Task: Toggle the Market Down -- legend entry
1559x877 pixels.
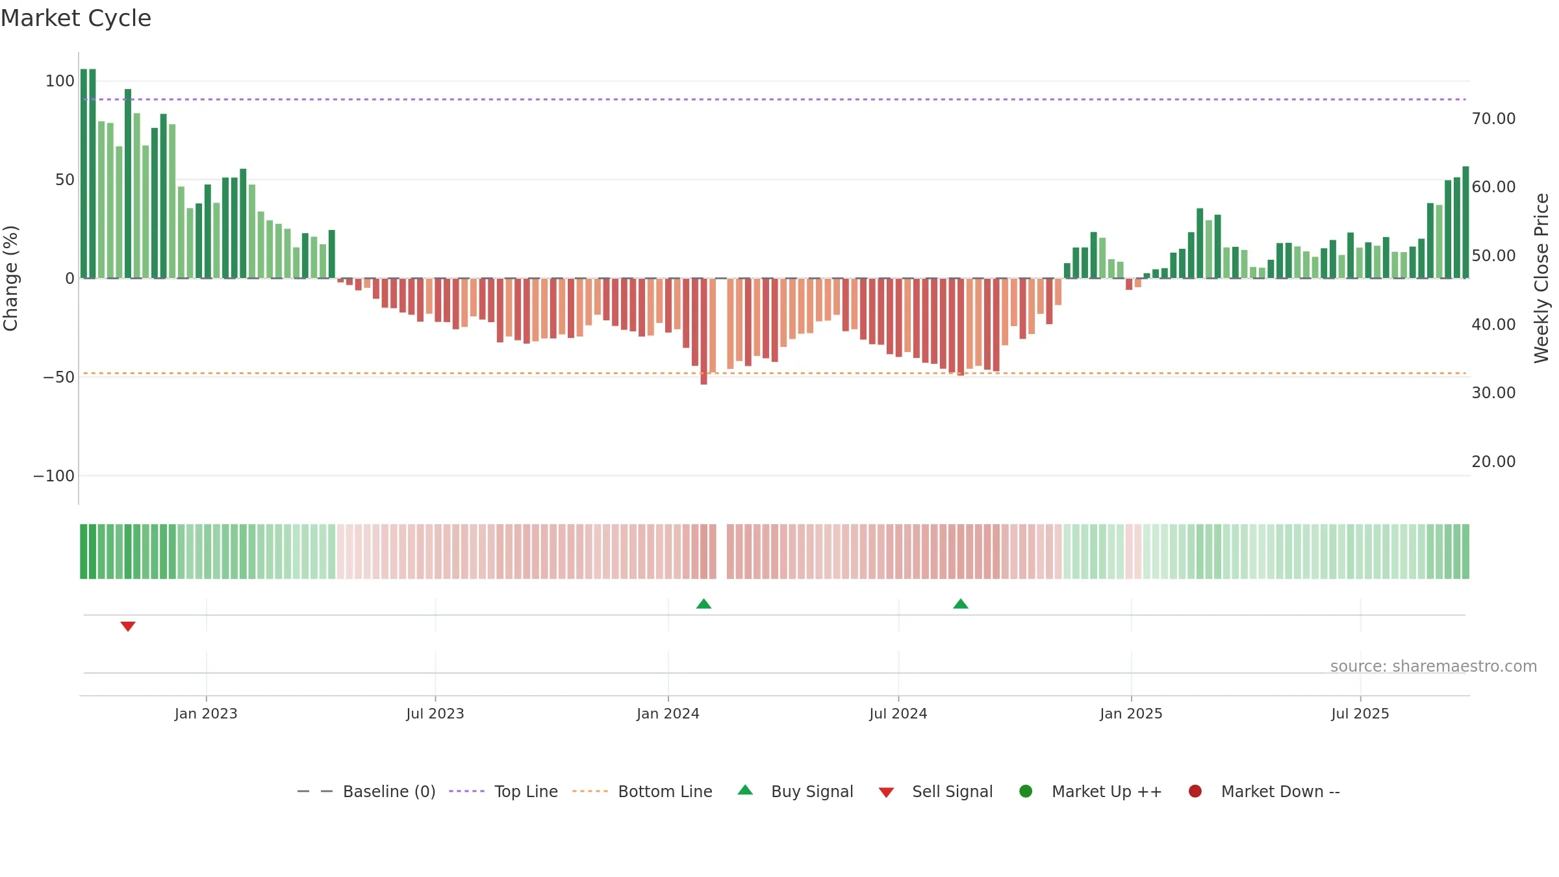Action: tap(1264, 791)
